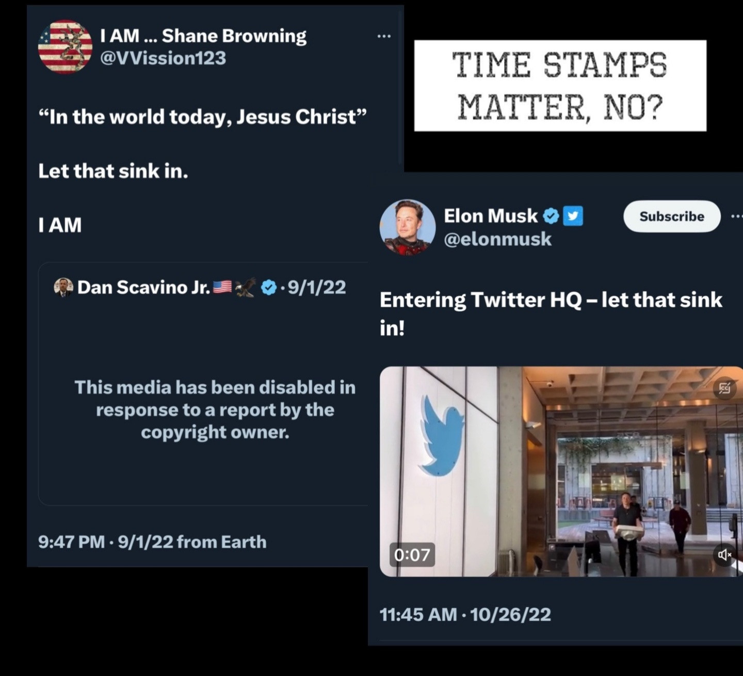743x676 pixels.
Task: Play the Entering Twitter HQ video
Action: pos(561,471)
